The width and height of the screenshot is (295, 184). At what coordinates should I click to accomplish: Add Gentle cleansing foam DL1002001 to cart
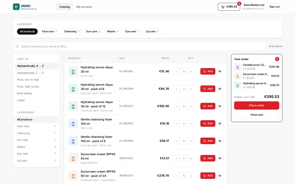click(x=208, y=124)
